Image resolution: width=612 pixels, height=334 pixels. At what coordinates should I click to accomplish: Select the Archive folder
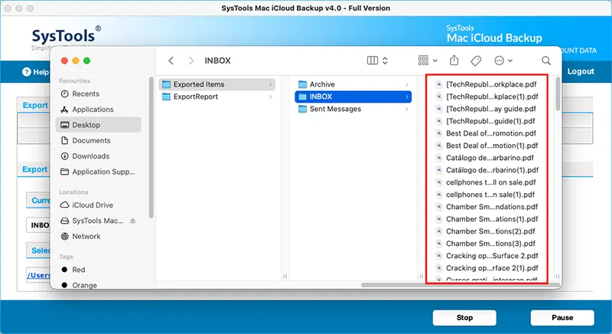click(353, 84)
